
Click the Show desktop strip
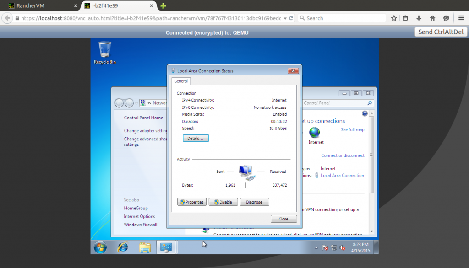pos(376,247)
